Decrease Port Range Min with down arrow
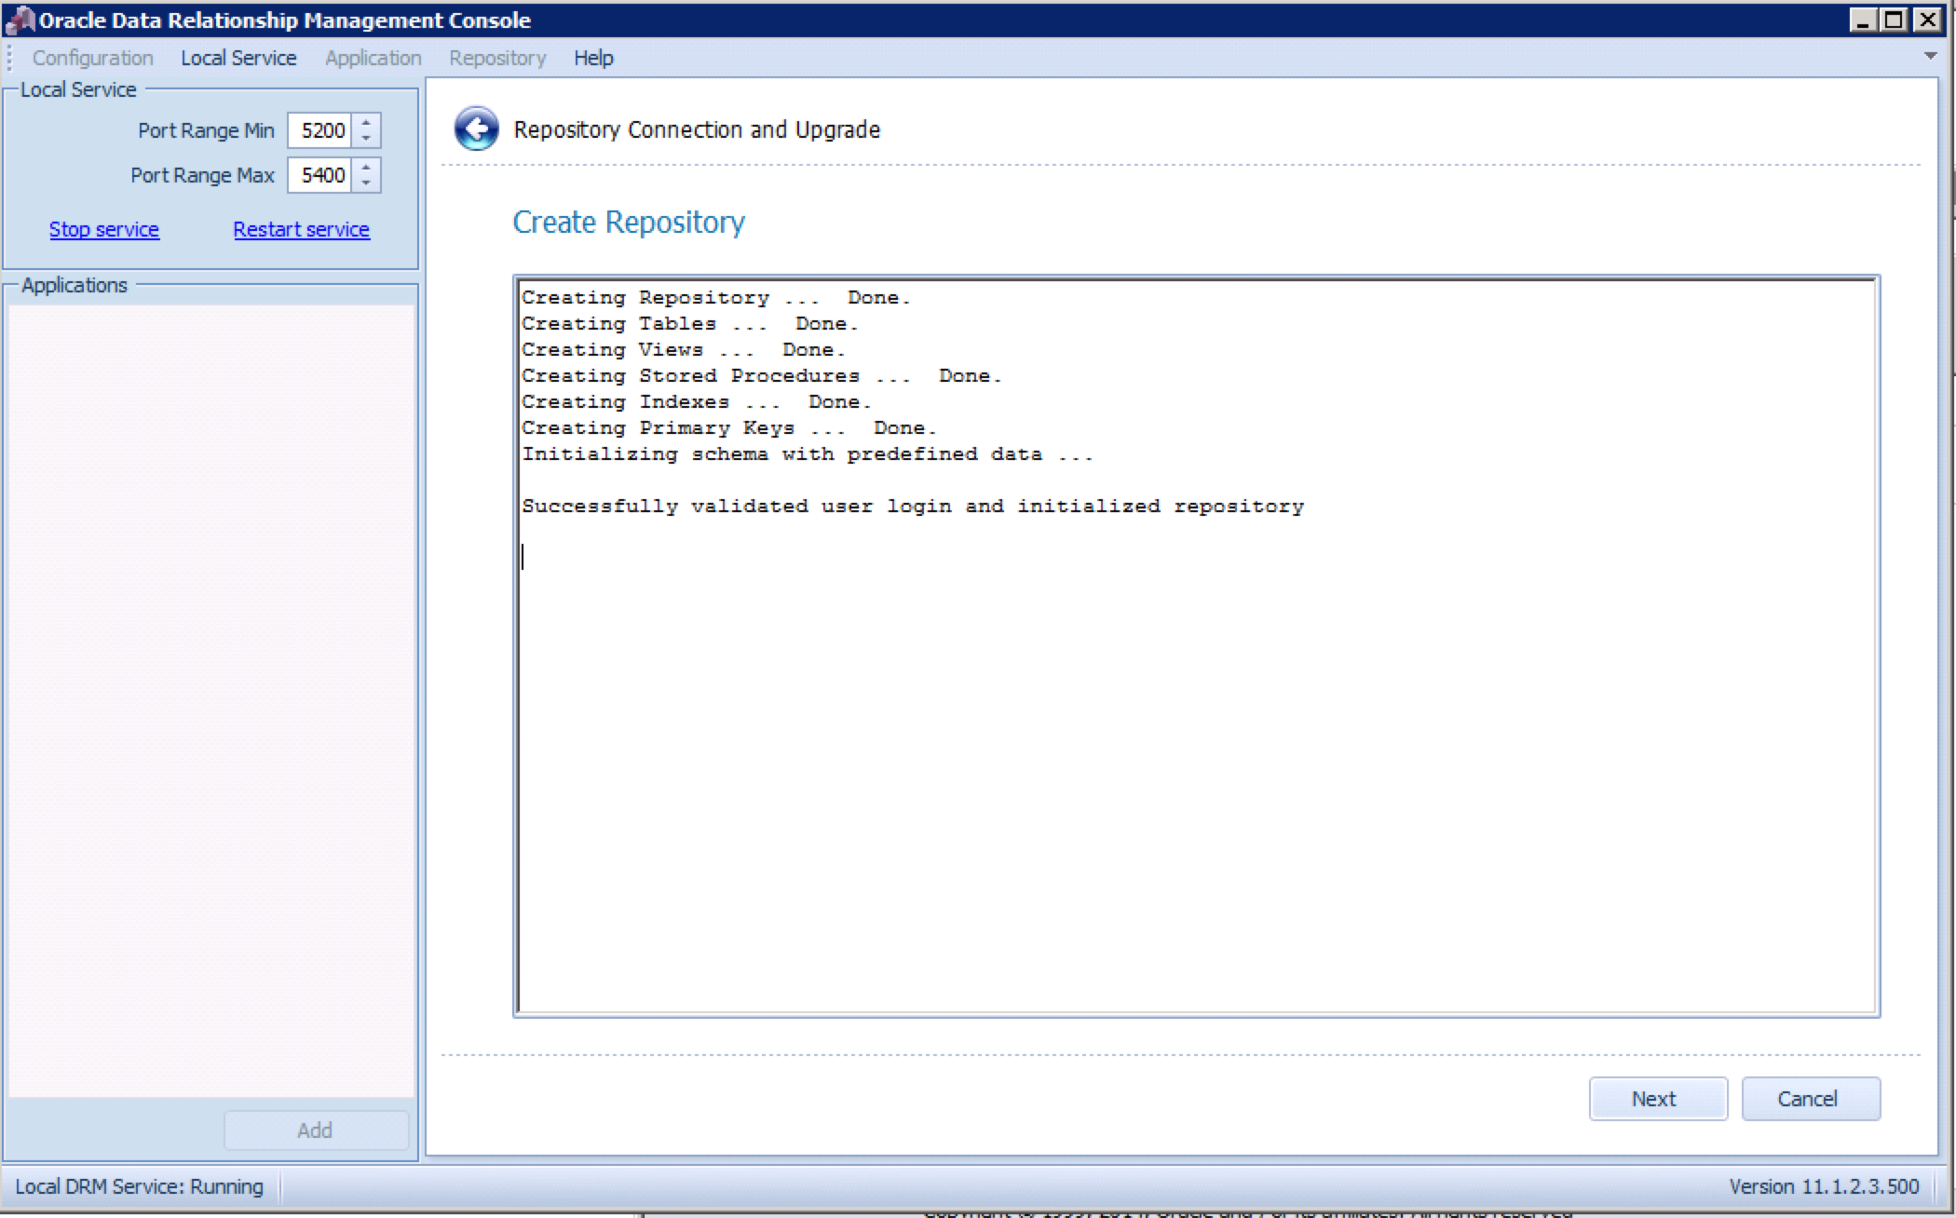This screenshot has width=1956, height=1218. pyautogui.click(x=367, y=138)
